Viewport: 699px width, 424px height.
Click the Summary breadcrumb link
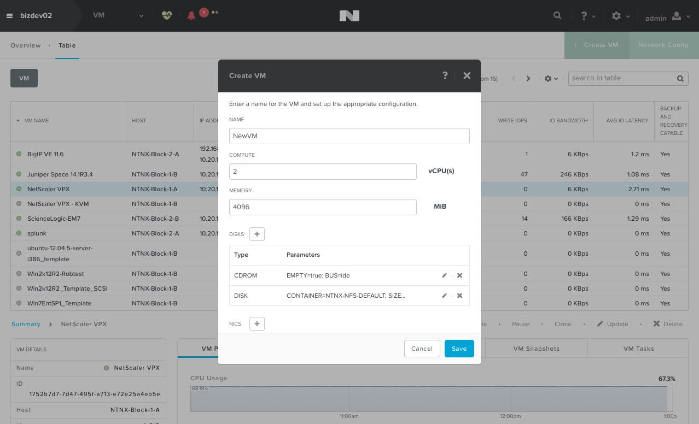[26, 324]
